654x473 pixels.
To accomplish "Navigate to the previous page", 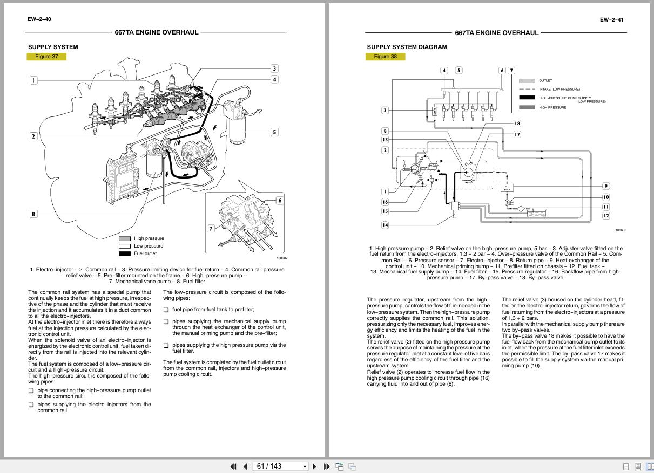I will click(245, 466).
